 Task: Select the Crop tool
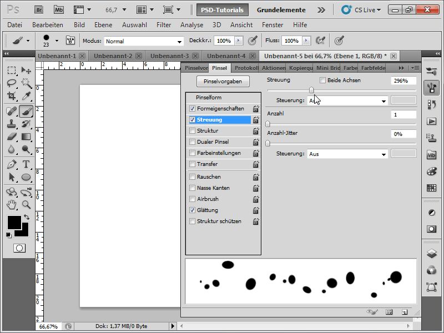[12, 95]
